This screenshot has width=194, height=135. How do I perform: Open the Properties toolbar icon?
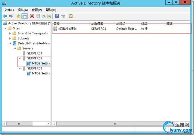click(38, 16)
